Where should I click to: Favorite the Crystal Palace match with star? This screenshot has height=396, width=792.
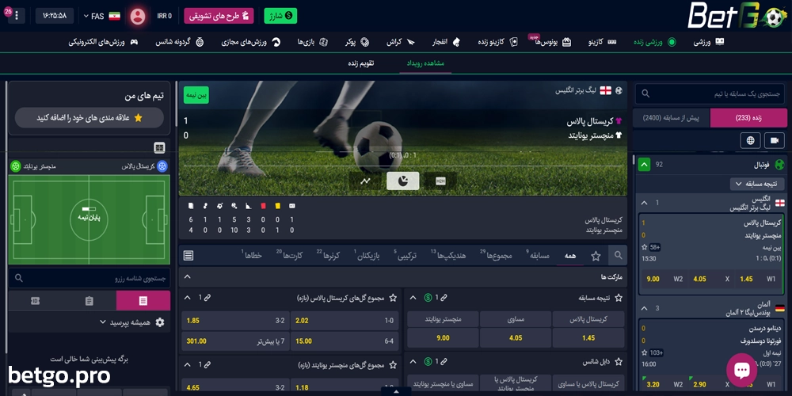point(645,247)
